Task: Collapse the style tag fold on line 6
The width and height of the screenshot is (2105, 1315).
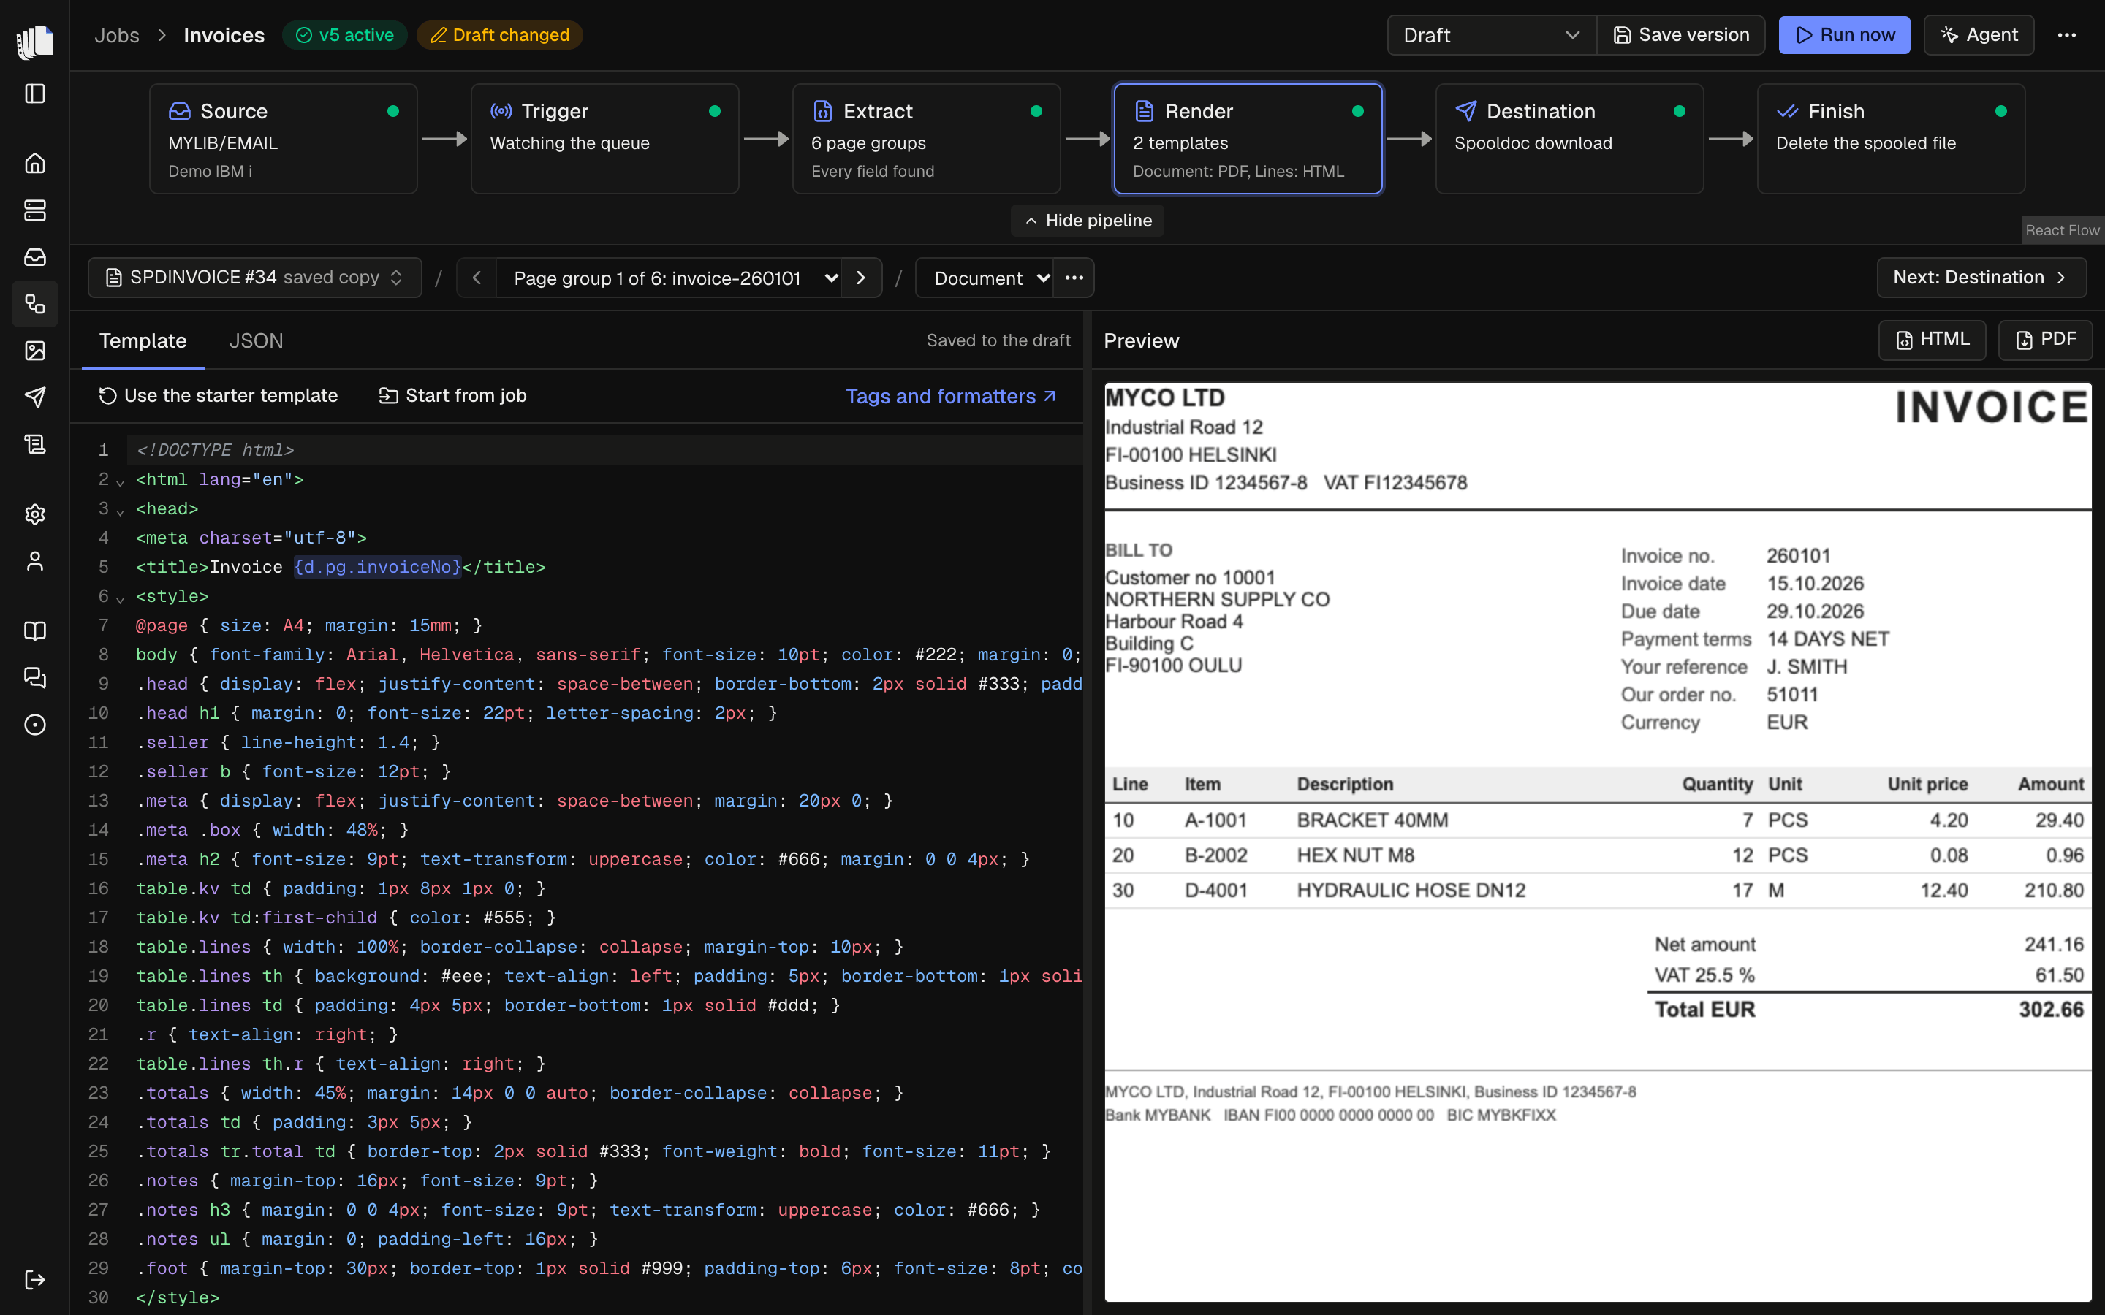Action: (120, 598)
